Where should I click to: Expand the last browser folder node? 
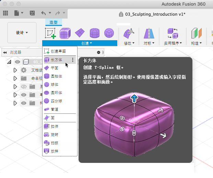pyautogui.click(x=15, y=103)
